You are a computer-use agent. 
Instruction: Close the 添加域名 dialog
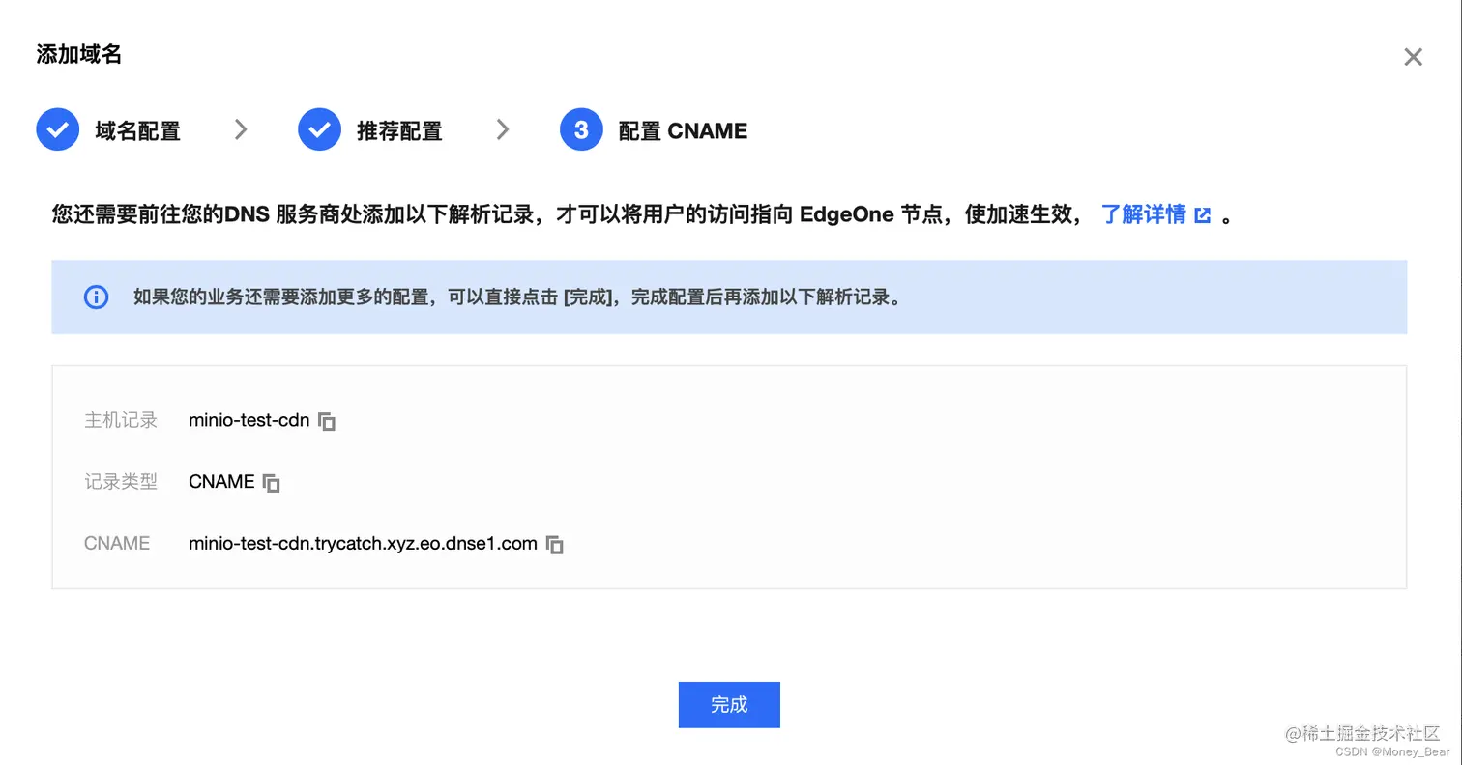tap(1414, 56)
